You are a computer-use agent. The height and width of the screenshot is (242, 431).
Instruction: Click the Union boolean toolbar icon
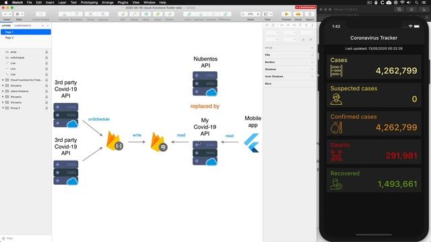[x=189, y=14]
